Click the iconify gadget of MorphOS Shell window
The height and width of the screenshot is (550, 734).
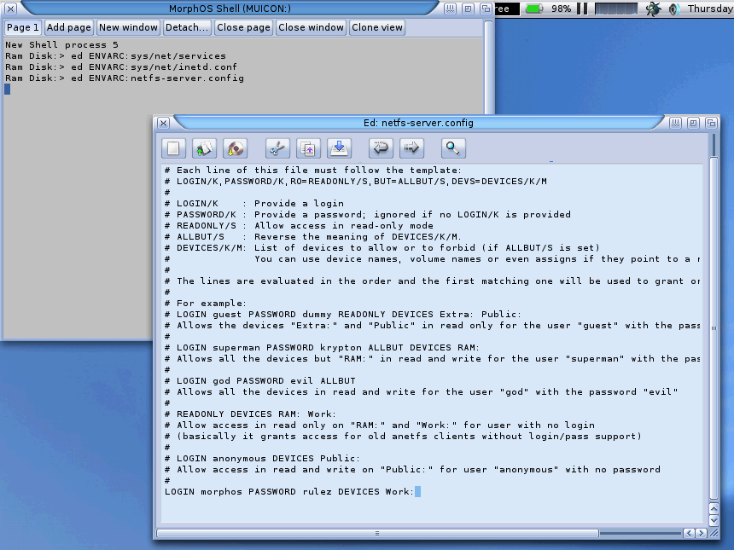(450, 9)
